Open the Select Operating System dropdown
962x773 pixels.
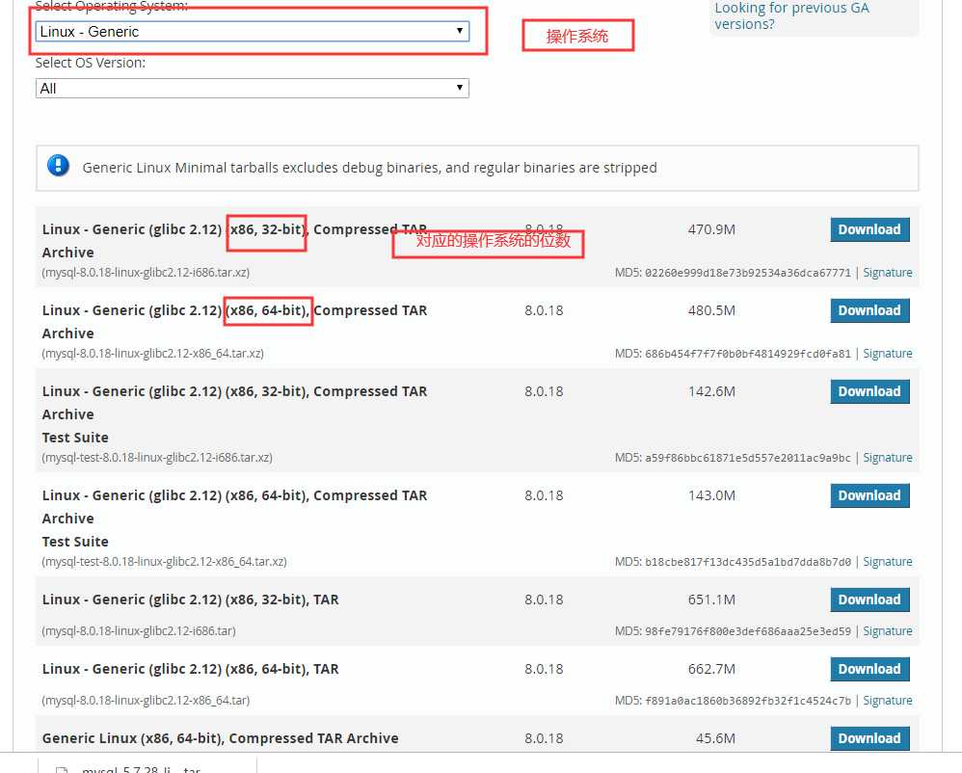click(253, 31)
